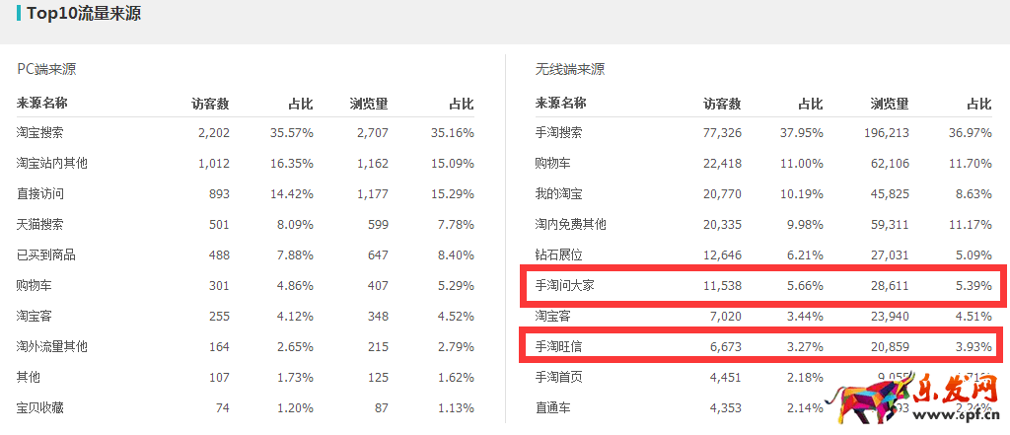Open the 淘外流量其他 source row
Screen dimensions: 1010x435
[x=51, y=346]
